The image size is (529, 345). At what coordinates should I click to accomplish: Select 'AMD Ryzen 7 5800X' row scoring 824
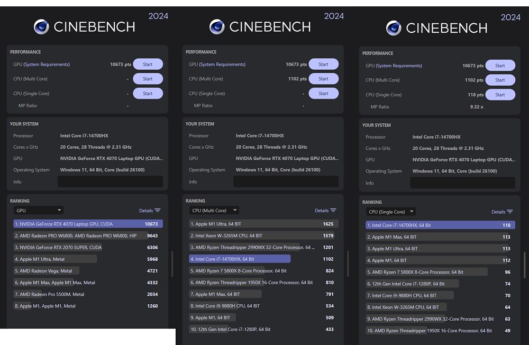264,271
